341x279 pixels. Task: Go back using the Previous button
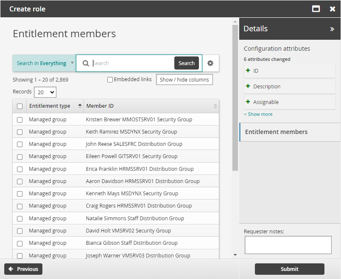(x=23, y=269)
